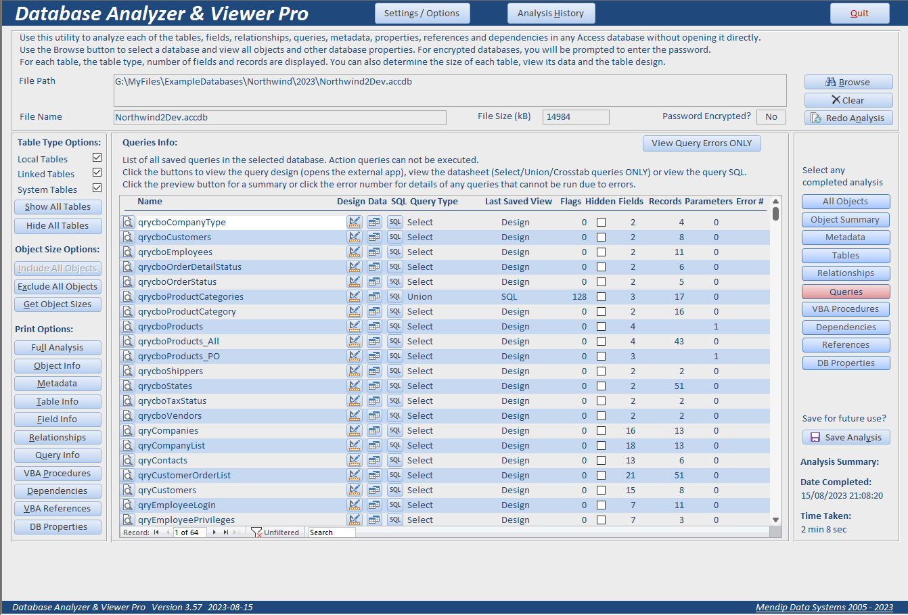Open design view for qryCustomerOrderList
This screenshot has width=908, height=615.
(354, 475)
